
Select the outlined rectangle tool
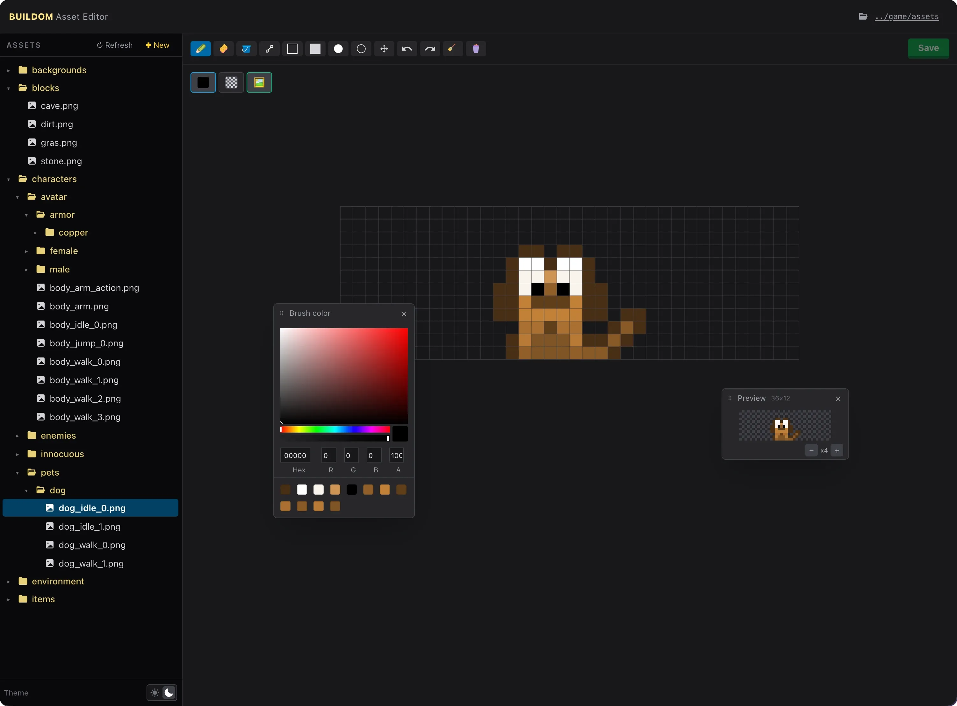(292, 49)
